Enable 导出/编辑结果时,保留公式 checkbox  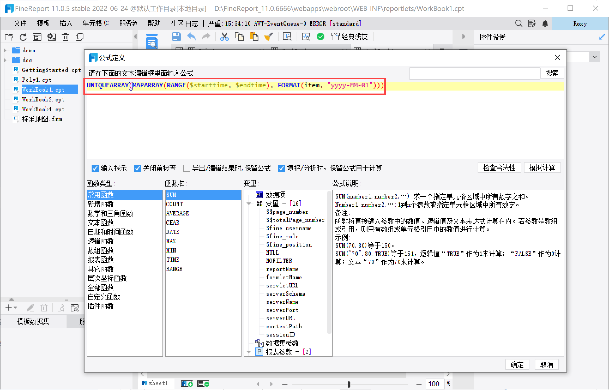pyautogui.click(x=187, y=168)
